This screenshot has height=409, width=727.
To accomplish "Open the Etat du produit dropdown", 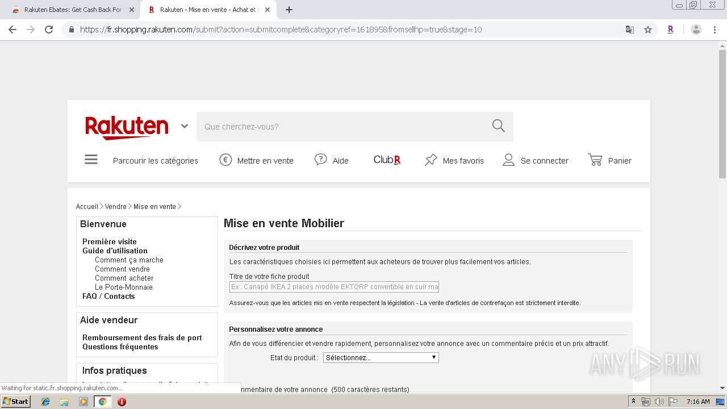I will click(x=381, y=357).
